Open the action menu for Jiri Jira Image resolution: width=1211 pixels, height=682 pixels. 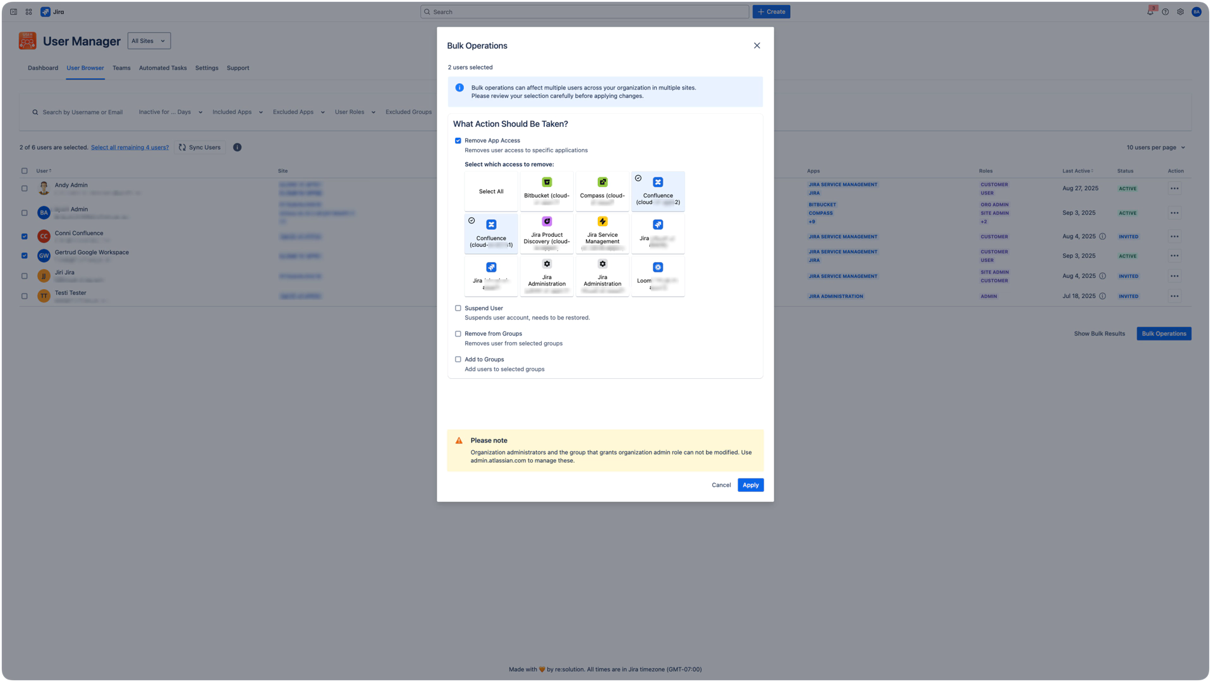1174,276
